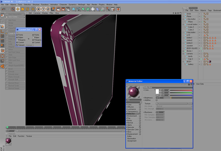Click the Texture arrow button
This screenshot has height=151, width=221.
tap(157, 104)
